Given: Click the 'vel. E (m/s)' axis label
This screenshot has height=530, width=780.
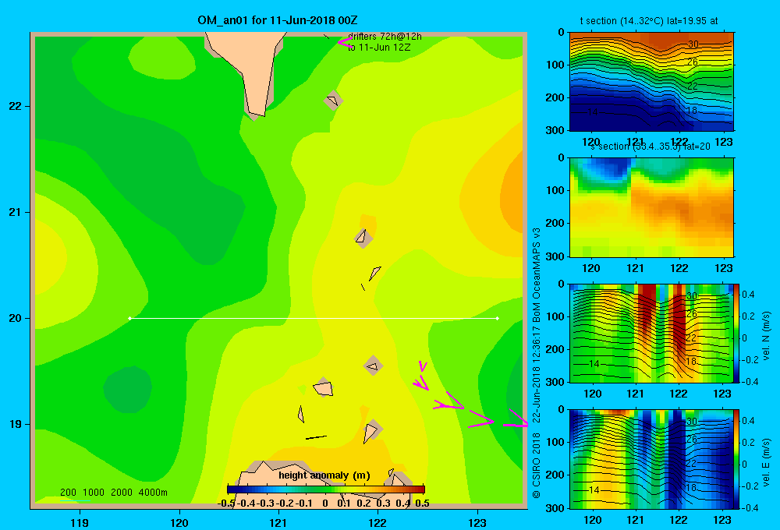Looking at the screenshot, I should click(766, 461).
